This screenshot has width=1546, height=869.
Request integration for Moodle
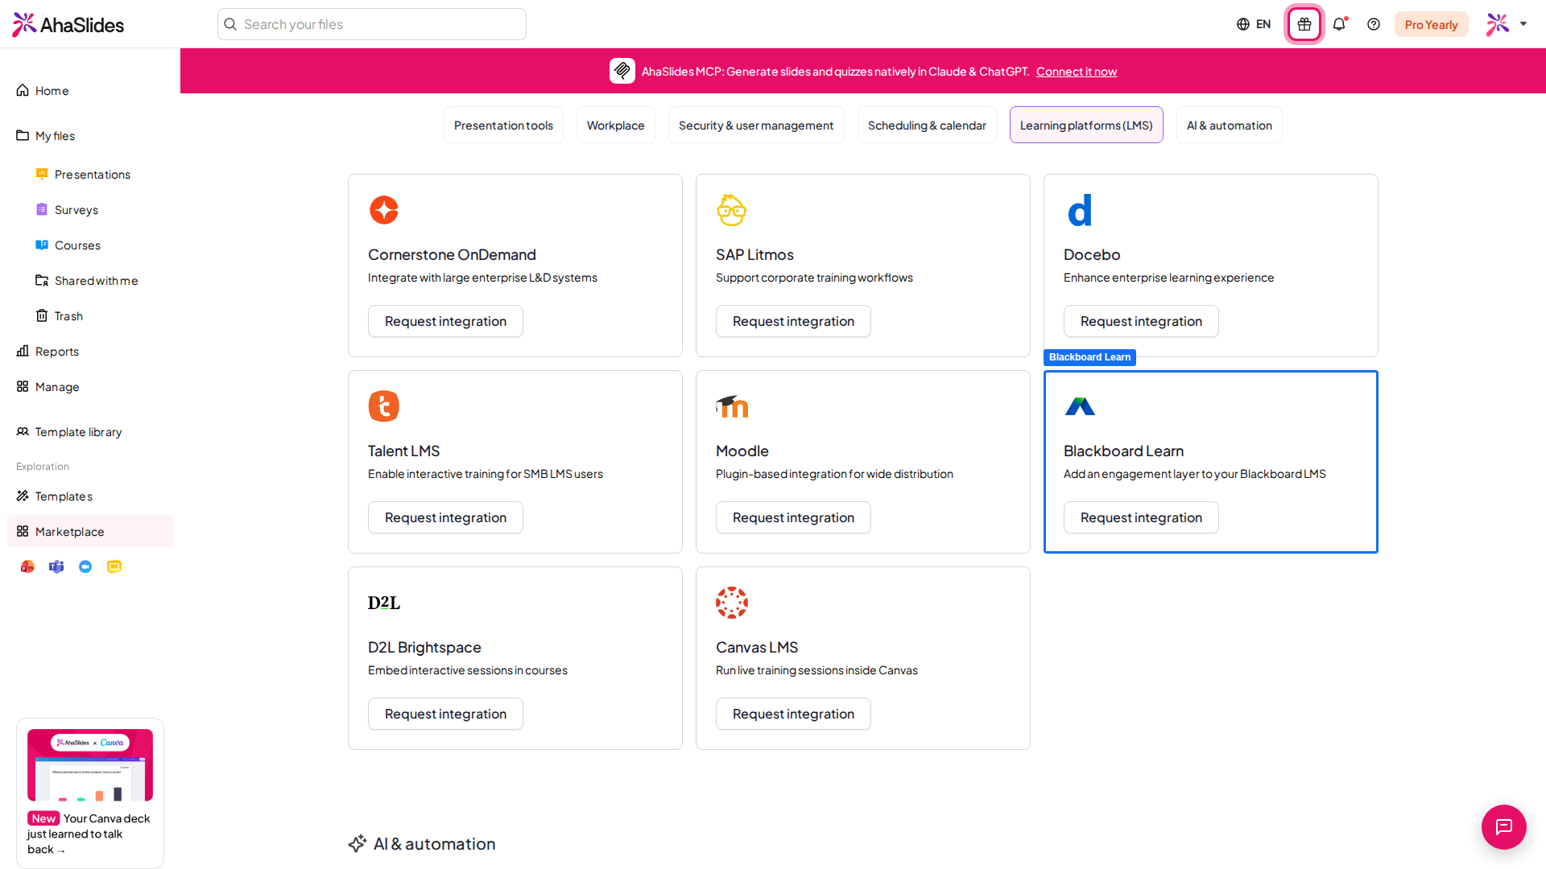[793, 517]
